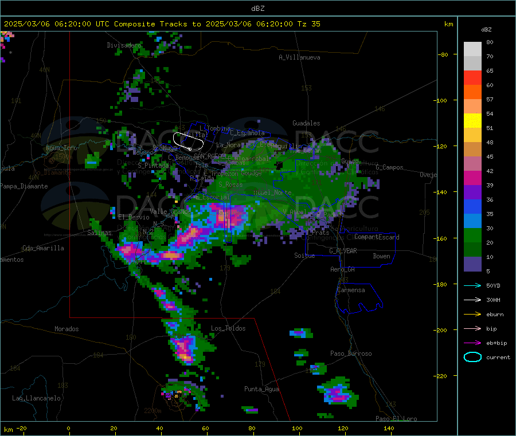
Task: Click the -80 km axis tick label
Action: point(443,54)
